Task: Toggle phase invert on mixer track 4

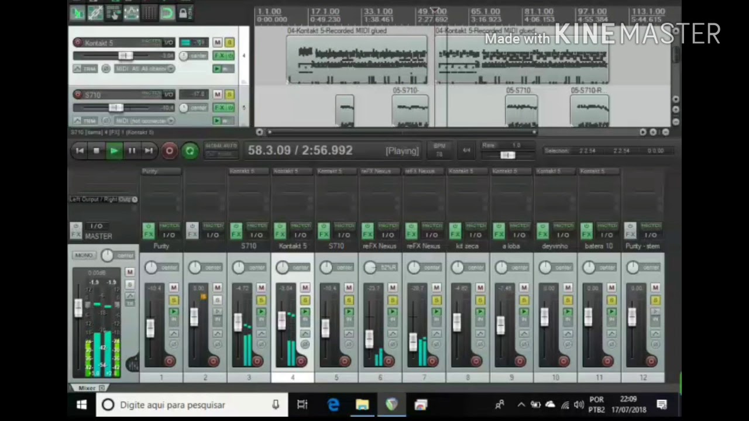Action: (305, 344)
